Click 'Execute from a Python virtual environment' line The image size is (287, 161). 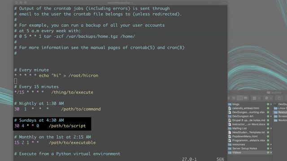click(x=67, y=154)
